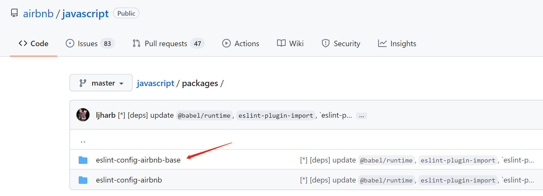Click the Issues count badge 83

(x=107, y=43)
